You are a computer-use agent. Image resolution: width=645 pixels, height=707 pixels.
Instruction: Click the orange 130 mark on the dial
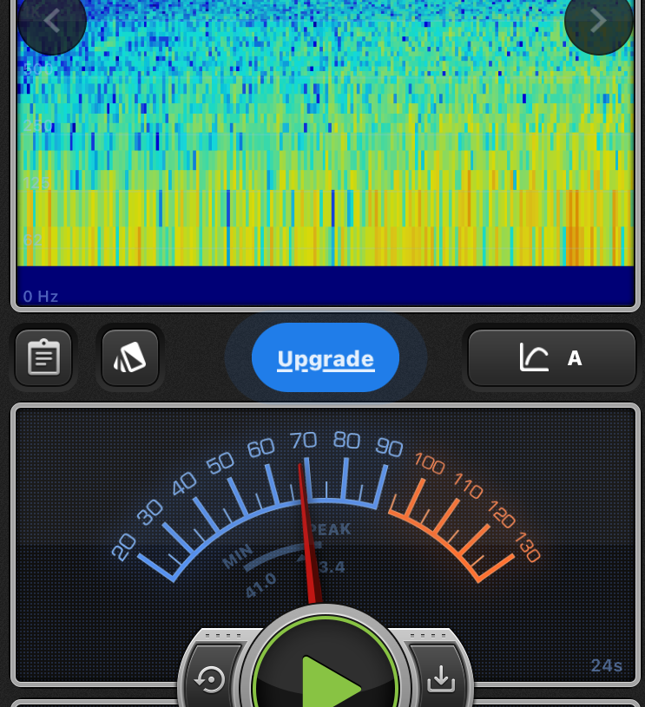coord(526,549)
